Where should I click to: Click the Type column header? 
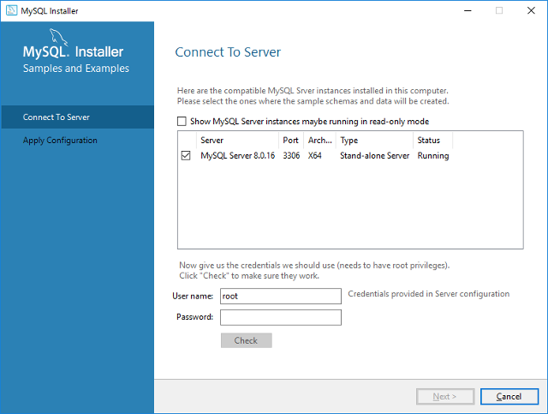click(374, 140)
